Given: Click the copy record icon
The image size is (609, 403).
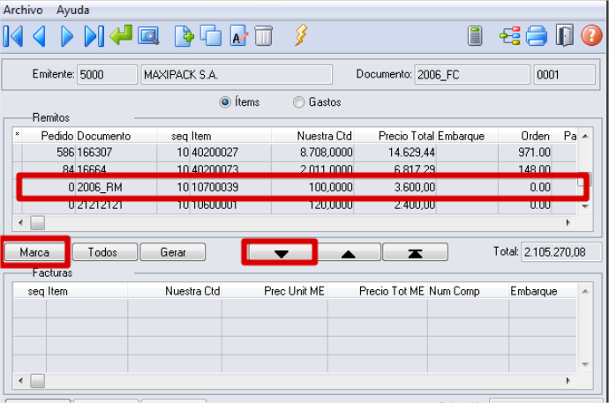Looking at the screenshot, I should (211, 35).
